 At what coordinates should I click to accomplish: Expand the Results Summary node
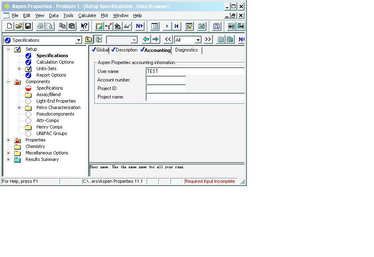(8, 160)
